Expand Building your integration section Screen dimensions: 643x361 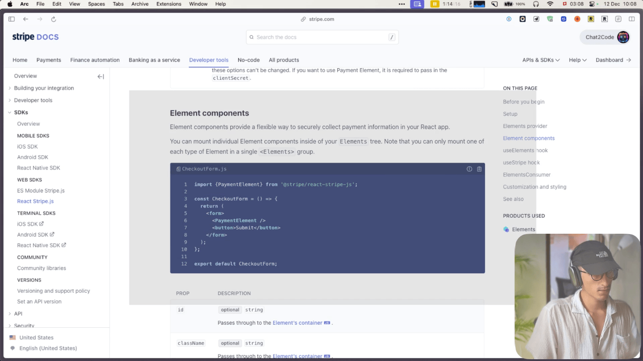pos(44,88)
